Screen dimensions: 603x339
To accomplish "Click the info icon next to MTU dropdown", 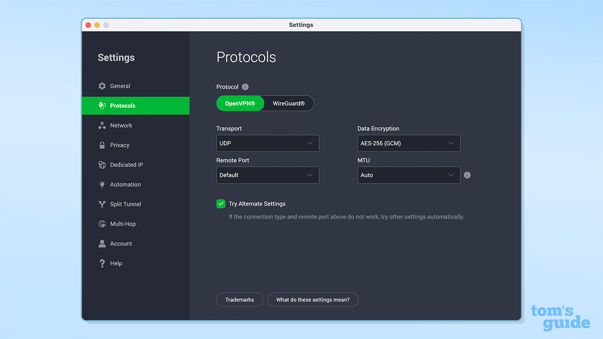I will [467, 175].
